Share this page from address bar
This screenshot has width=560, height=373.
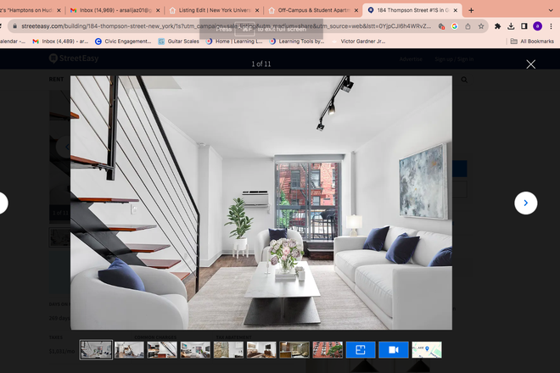[x=468, y=26]
